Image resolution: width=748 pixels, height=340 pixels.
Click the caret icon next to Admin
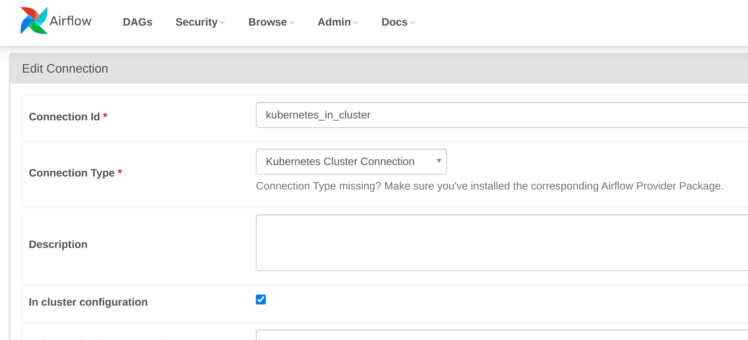click(x=356, y=23)
